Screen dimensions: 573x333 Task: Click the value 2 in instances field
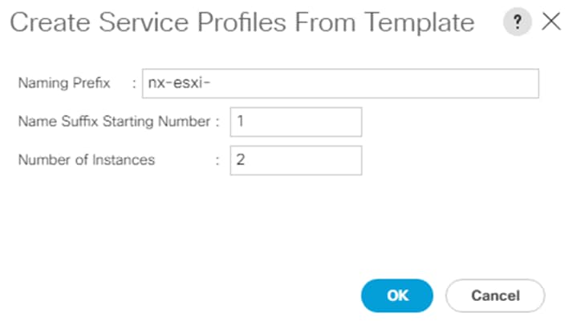240,159
